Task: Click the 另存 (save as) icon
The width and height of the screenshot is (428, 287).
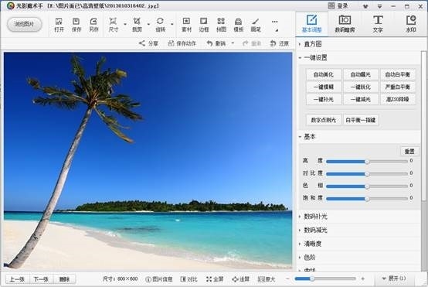Action: (x=93, y=25)
